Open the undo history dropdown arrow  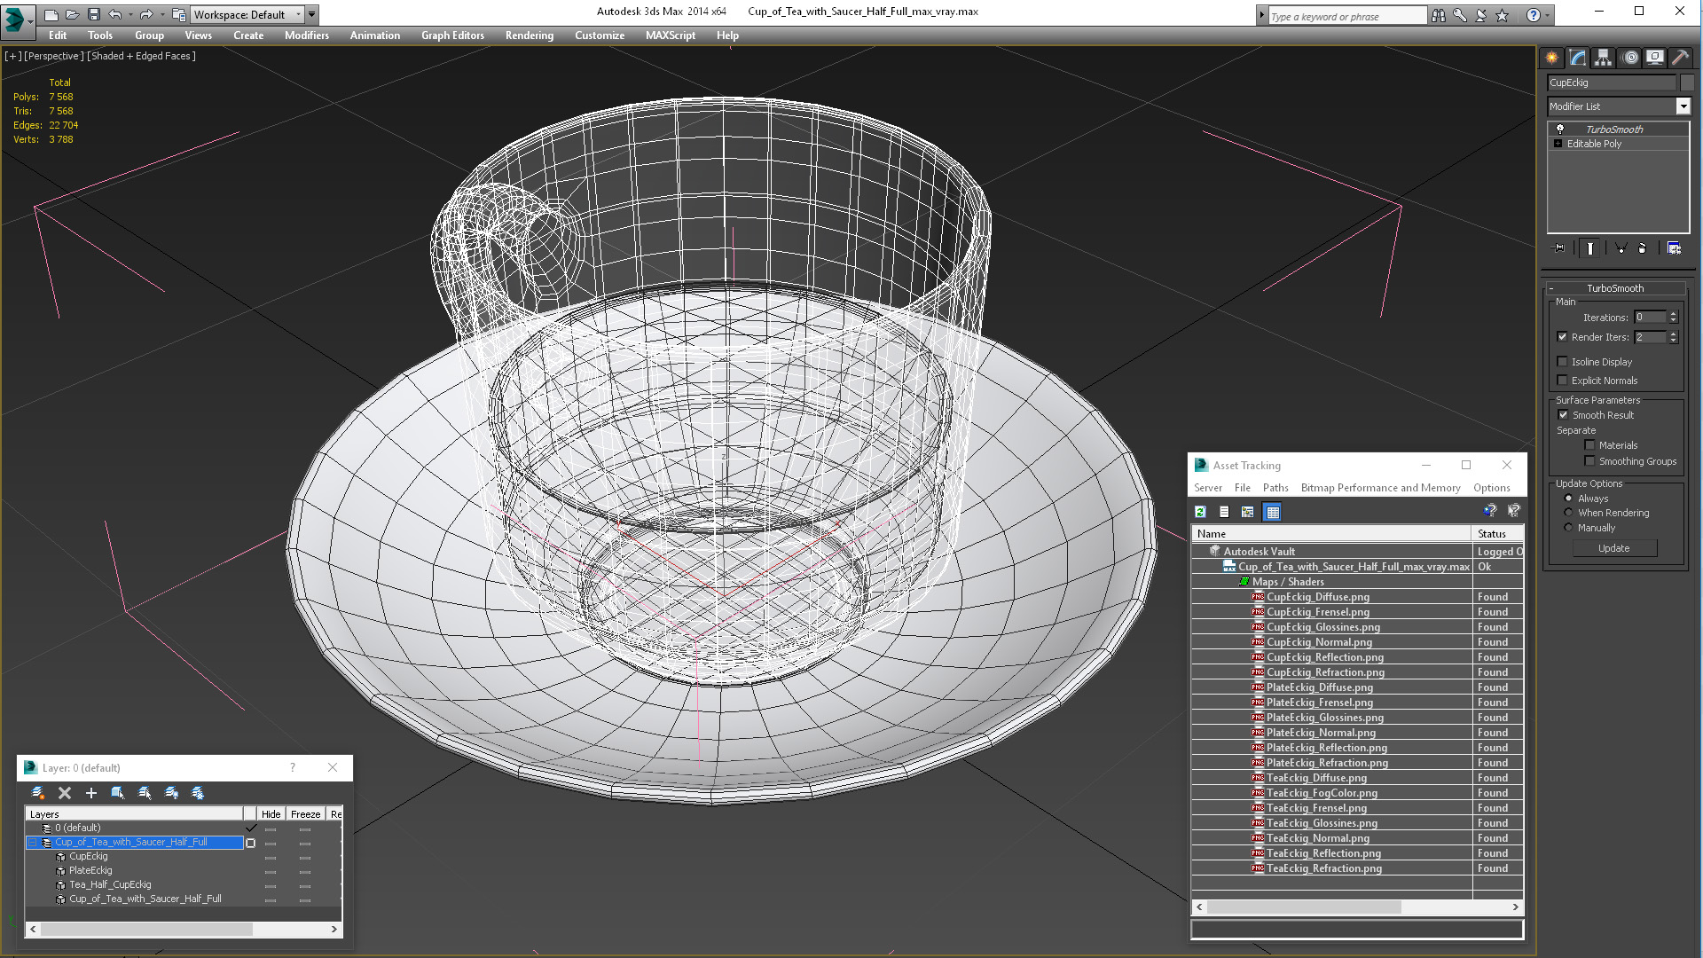coord(130,14)
